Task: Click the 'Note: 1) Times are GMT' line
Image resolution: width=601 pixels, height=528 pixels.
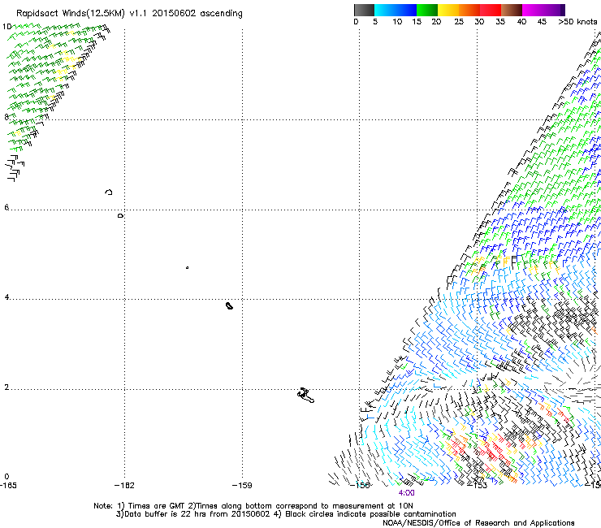Action: 253,506
